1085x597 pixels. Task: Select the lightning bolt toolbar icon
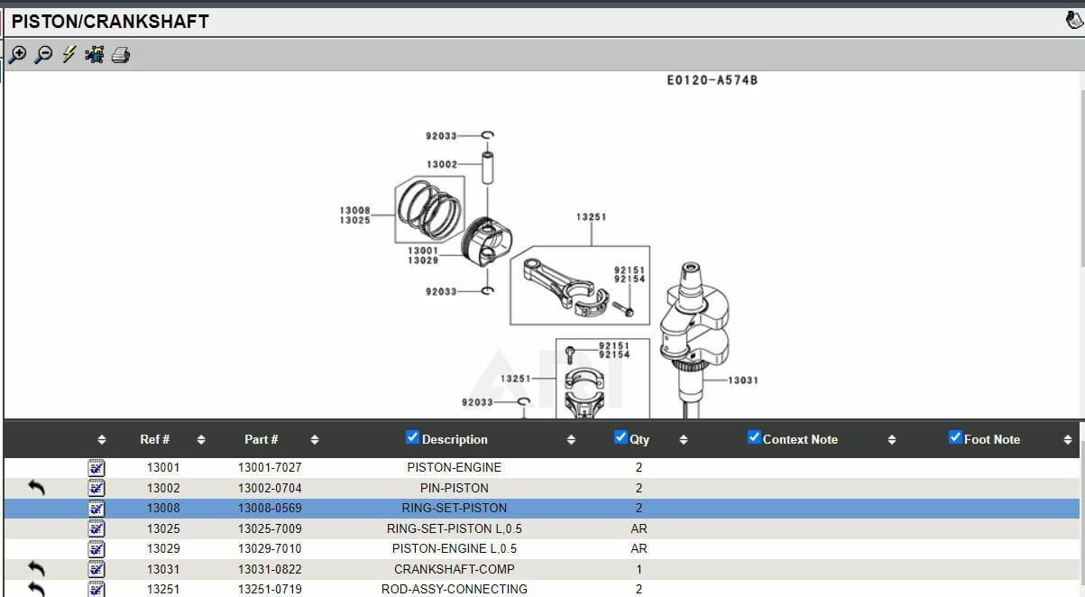click(x=67, y=54)
